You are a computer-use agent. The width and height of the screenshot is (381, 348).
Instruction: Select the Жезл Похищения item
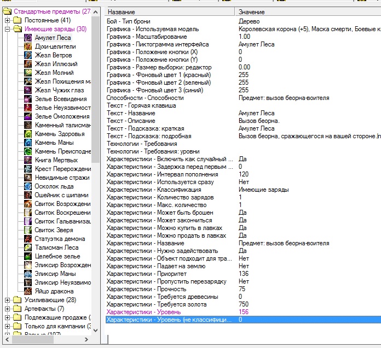[x=63, y=81]
